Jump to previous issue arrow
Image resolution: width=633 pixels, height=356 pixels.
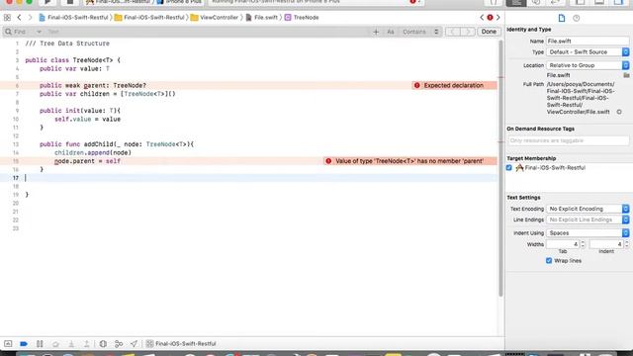pyautogui.click(x=482, y=18)
